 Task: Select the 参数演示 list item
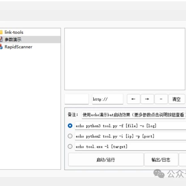pyautogui.click(x=30, y=39)
